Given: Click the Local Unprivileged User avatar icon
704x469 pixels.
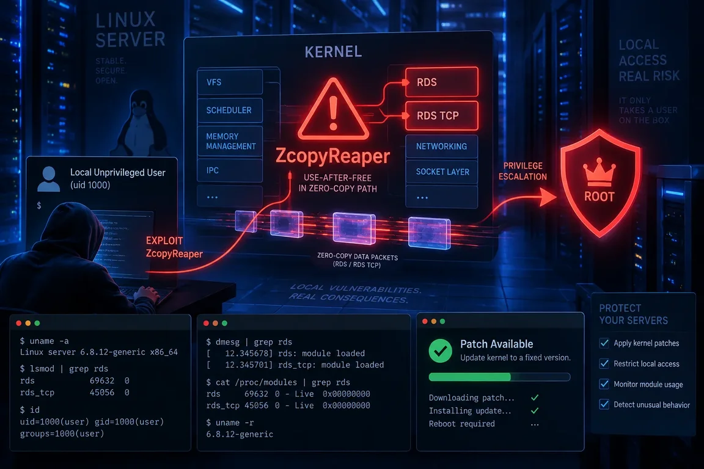Looking at the screenshot, I should [48, 179].
